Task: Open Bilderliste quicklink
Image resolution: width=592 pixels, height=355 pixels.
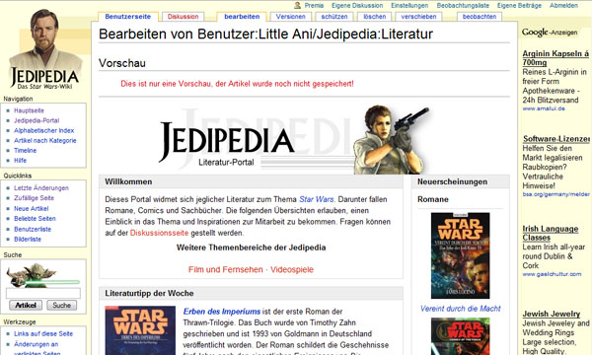Action: point(28,240)
